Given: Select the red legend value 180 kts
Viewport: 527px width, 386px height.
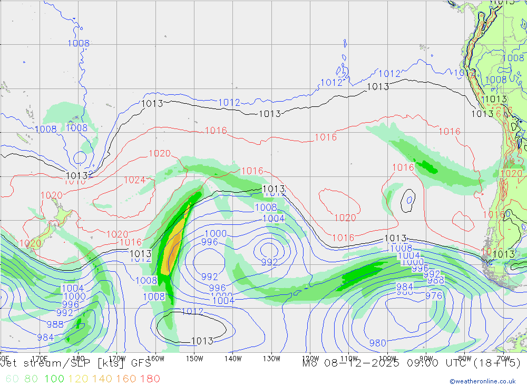Looking at the screenshot, I should click(x=150, y=379).
